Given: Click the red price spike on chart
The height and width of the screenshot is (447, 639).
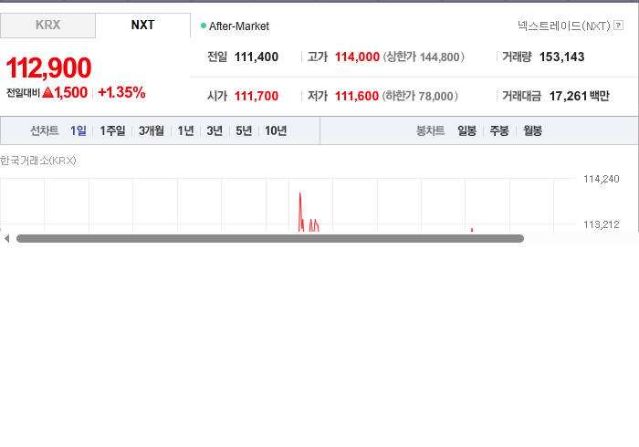Looking at the screenshot, I should (x=300, y=212).
